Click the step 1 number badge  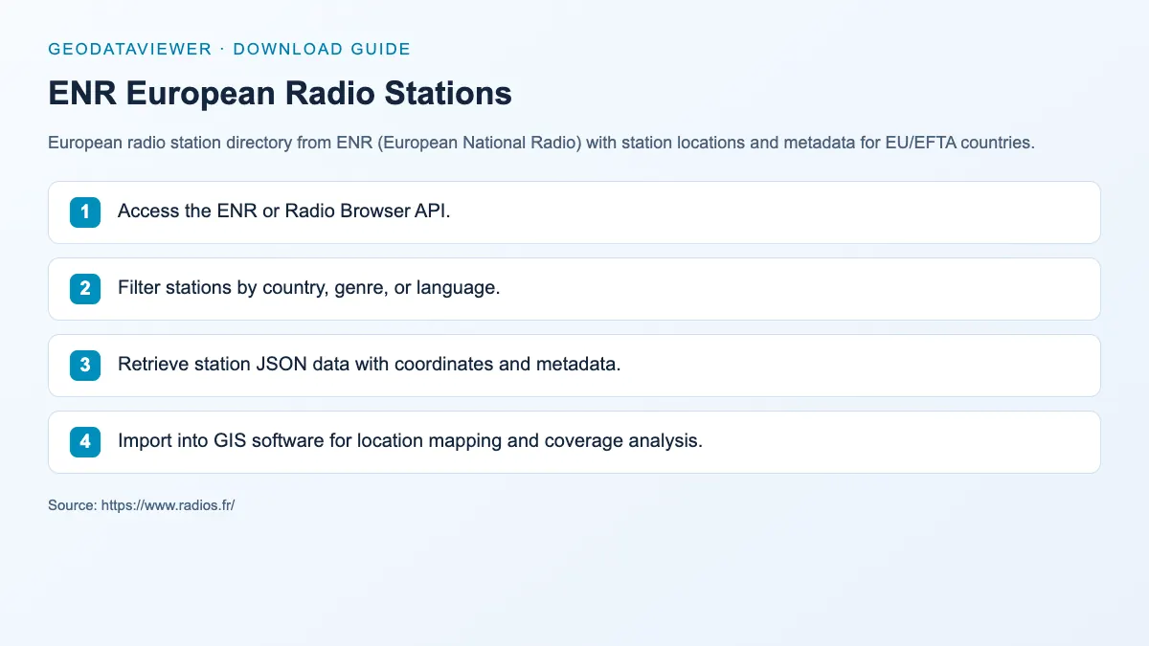coord(85,212)
